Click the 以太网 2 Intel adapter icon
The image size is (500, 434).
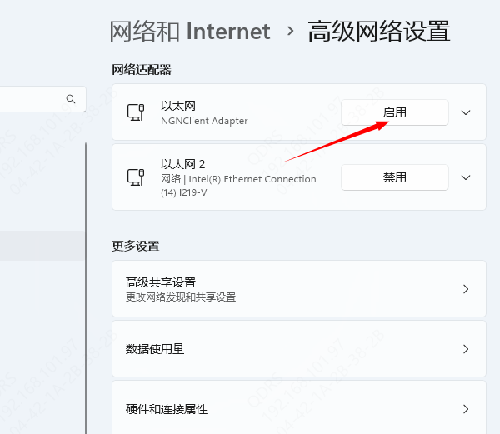136,177
